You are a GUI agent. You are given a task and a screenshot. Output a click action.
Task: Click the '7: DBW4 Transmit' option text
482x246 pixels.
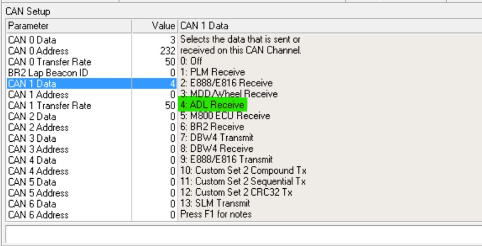tap(217, 138)
